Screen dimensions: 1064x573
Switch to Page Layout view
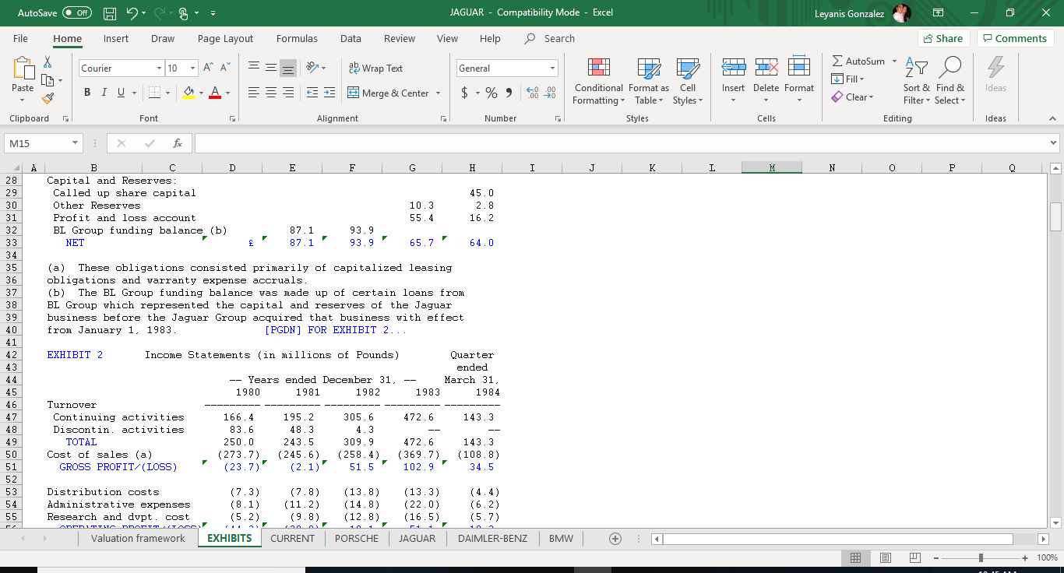click(x=885, y=557)
